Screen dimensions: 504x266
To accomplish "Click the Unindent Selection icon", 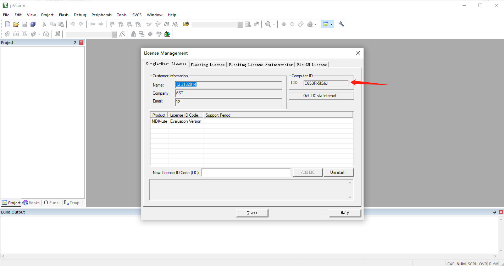I will (x=158, y=24).
